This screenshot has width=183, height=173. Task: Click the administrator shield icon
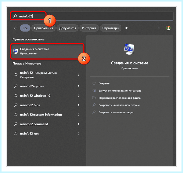tap(94, 90)
